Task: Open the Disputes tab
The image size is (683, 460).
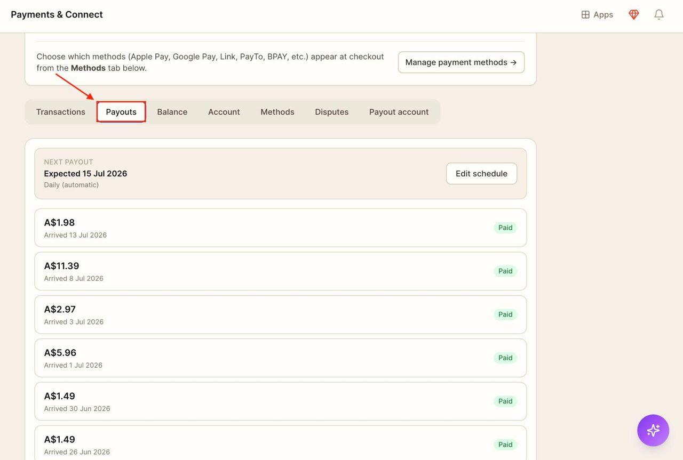Action: pyautogui.click(x=332, y=112)
